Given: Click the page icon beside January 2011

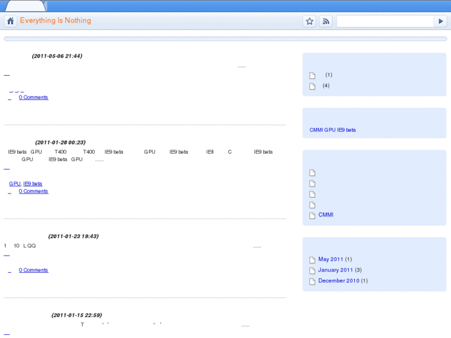Looking at the screenshot, I should pos(312,270).
